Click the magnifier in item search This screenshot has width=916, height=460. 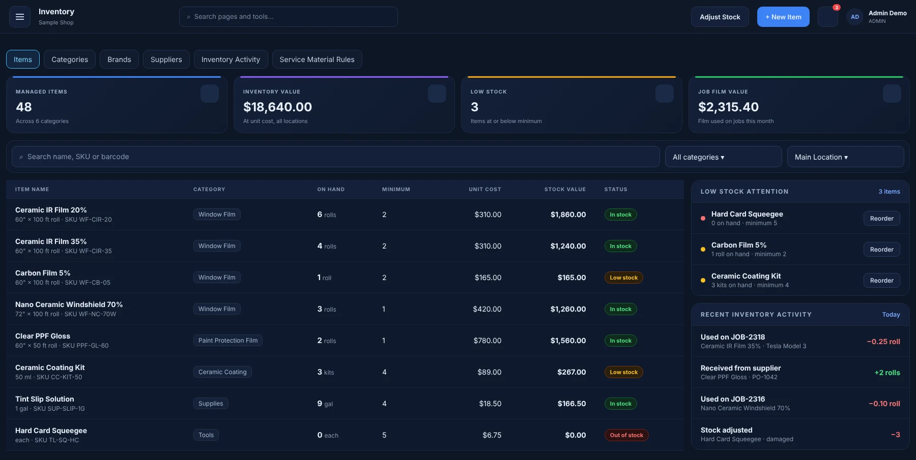point(21,157)
